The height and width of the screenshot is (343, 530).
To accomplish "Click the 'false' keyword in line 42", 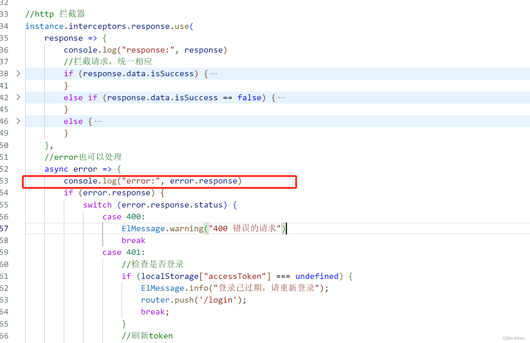I will [x=249, y=98].
